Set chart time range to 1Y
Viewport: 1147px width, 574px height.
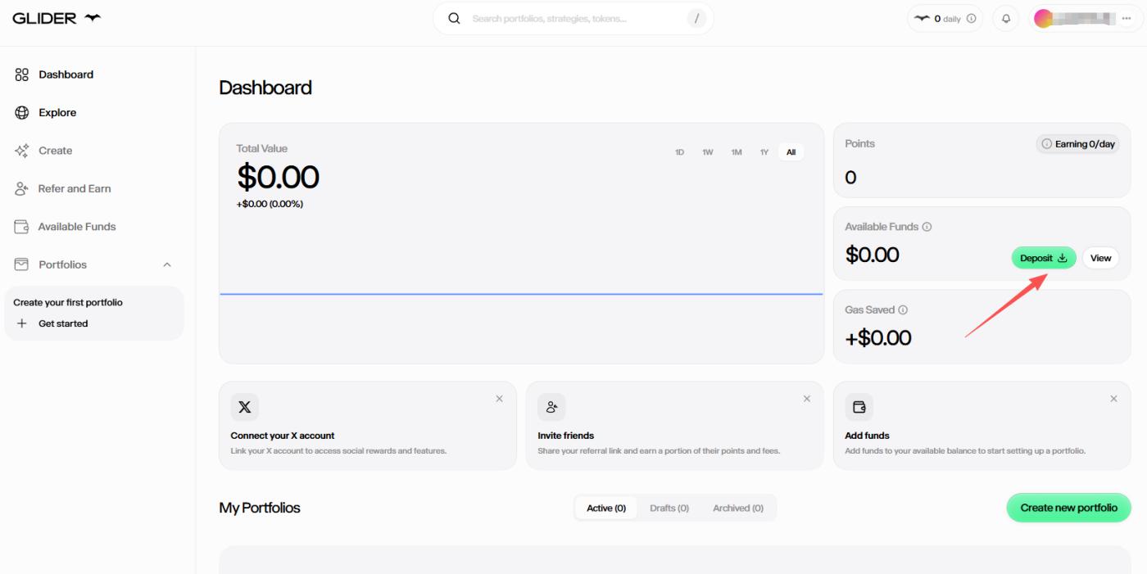(x=764, y=152)
